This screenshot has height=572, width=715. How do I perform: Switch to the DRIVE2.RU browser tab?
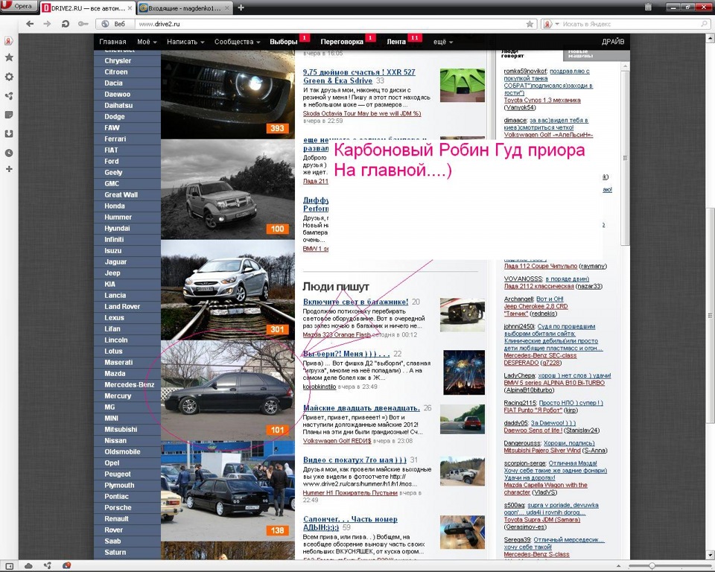[x=88, y=8]
